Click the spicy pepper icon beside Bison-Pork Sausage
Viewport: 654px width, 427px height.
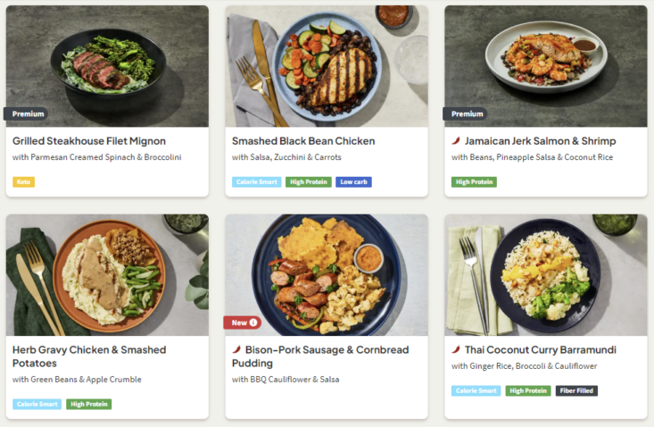[236, 350]
